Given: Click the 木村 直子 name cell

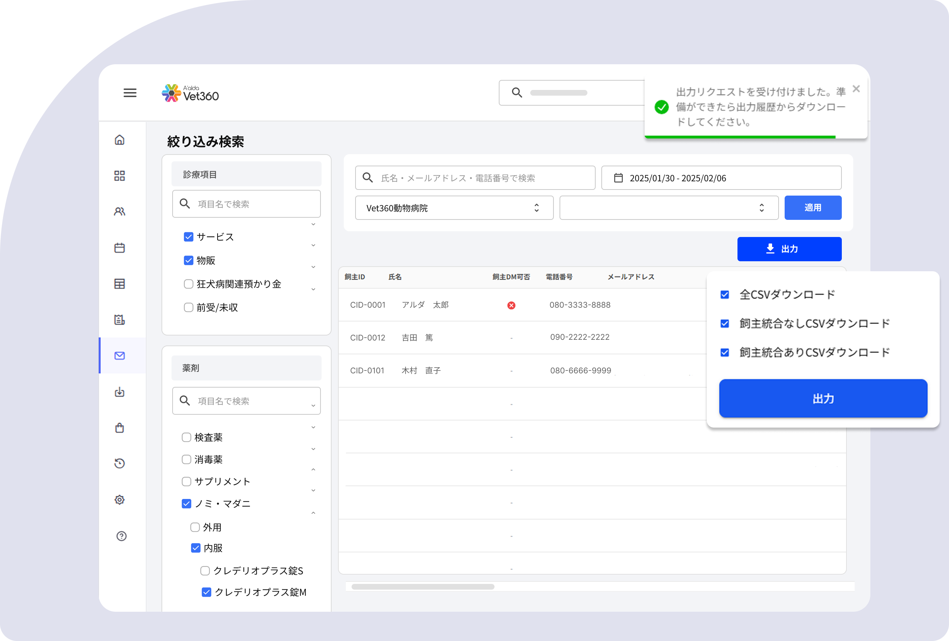Looking at the screenshot, I should (x=421, y=370).
